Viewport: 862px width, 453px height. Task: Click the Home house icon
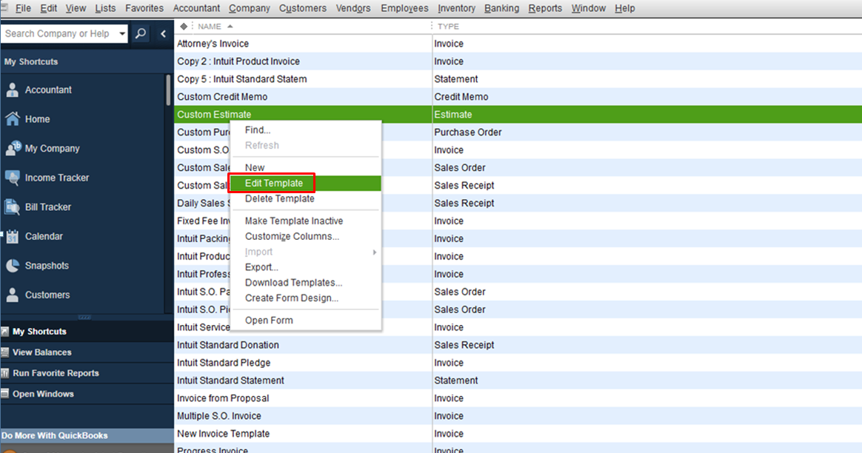click(x=12, y=118)
